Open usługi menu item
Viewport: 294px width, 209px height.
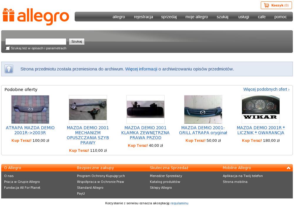(x=243, y=17)
